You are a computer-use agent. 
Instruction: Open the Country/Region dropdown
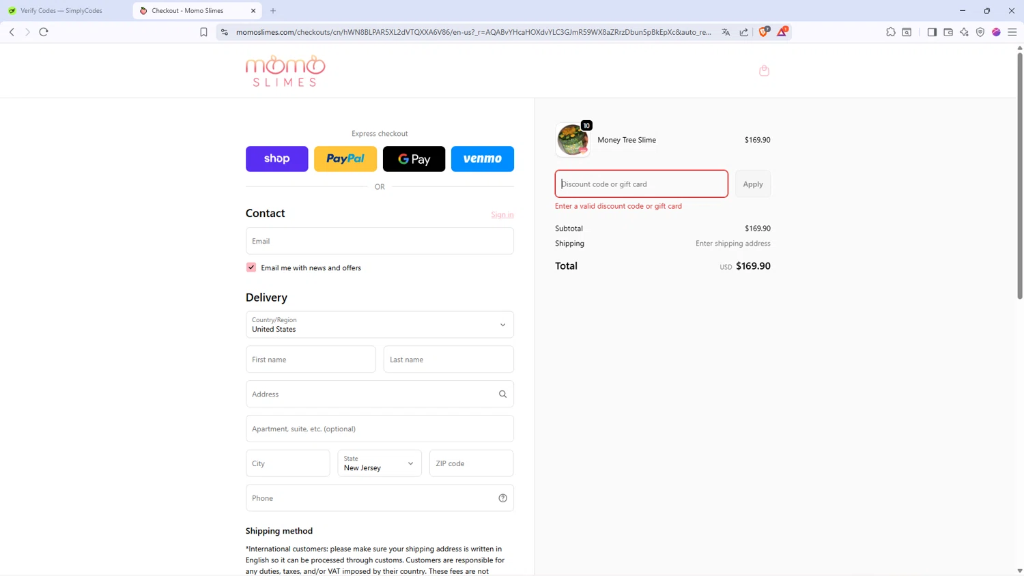tap(380, 325)
